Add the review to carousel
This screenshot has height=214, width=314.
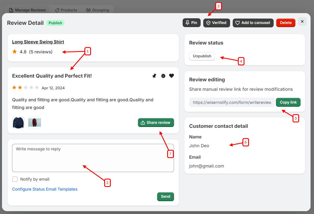[253, 23]
